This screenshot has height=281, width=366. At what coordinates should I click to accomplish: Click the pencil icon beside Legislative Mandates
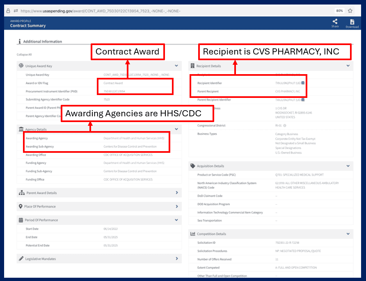point(21,258)
